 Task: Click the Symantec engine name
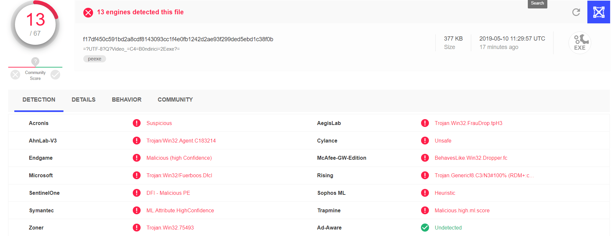[41, 210]
